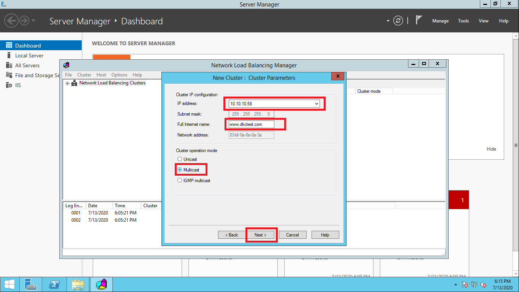Viewport: 519px width, 292px height.
Task: Open the Dashboard page in the sidebar
Action: pos(41,46)
